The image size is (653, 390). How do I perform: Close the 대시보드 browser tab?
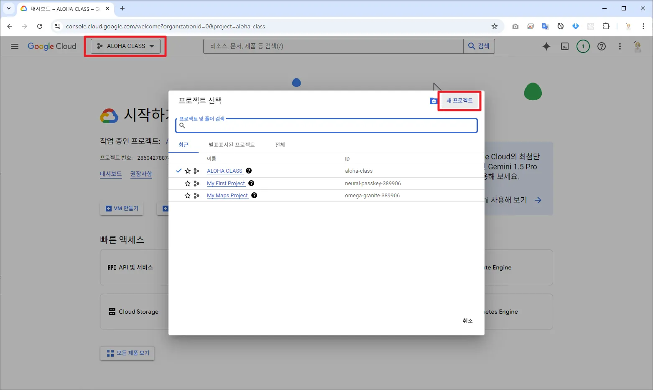[107, 8]
